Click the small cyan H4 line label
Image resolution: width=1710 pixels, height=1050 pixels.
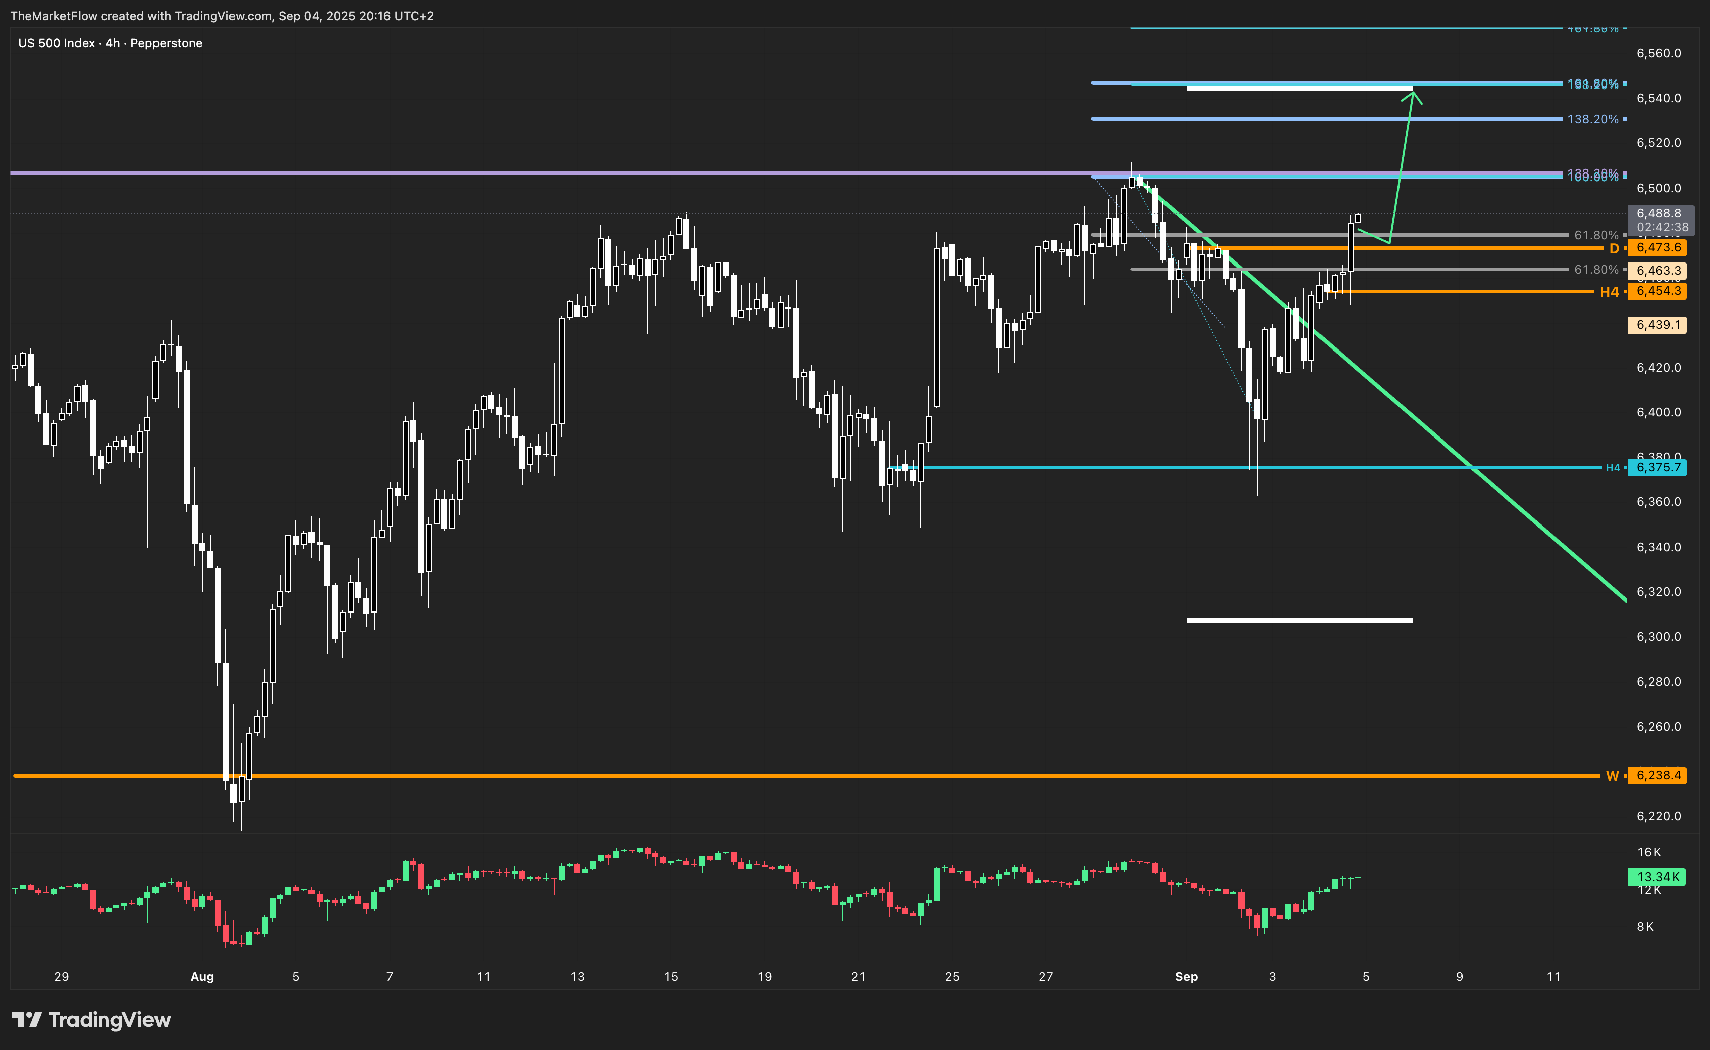click(1613, 468)
